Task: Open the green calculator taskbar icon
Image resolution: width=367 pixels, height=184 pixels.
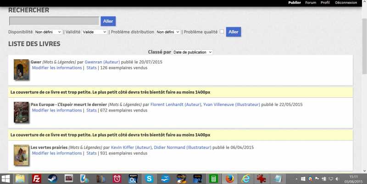Action: [213, 179]
